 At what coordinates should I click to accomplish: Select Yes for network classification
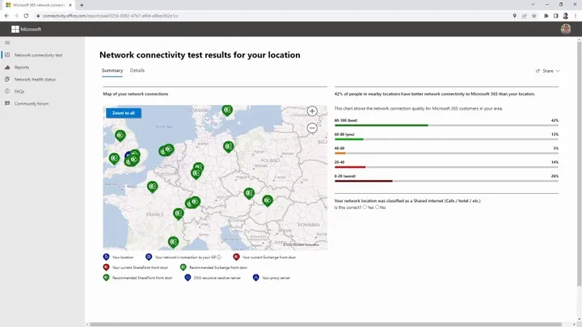pos(365,208)
